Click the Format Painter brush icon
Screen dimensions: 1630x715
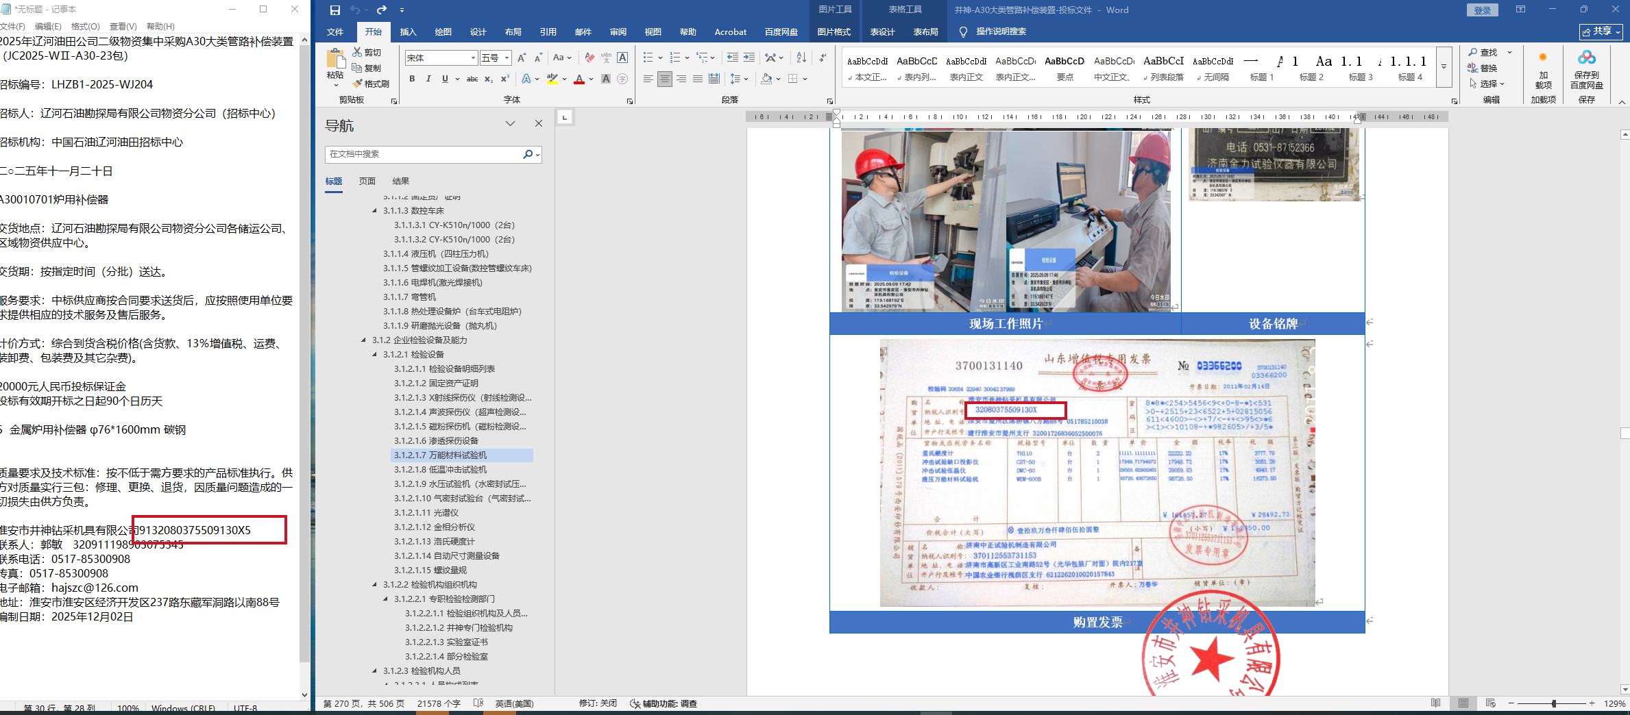(x=358, y=84)
